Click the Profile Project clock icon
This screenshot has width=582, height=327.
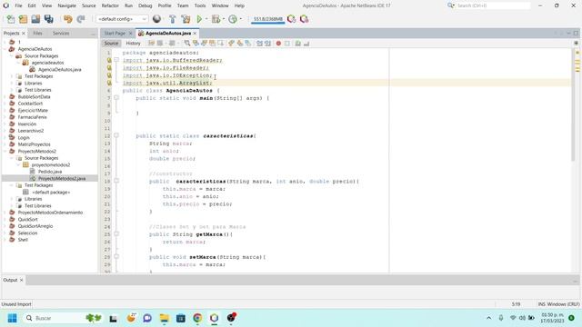tap(233, 19)
